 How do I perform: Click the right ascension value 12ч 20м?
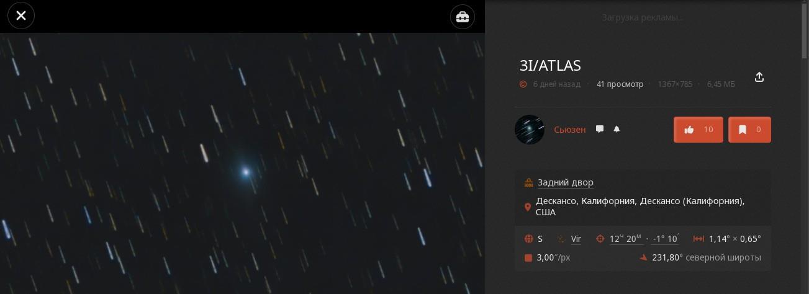tap(626, 239)
